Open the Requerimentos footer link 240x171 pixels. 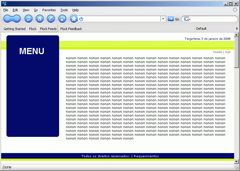coord(146,156)
